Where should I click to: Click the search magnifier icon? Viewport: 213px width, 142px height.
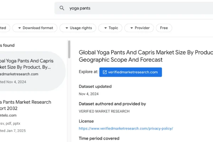pos(62,8)
